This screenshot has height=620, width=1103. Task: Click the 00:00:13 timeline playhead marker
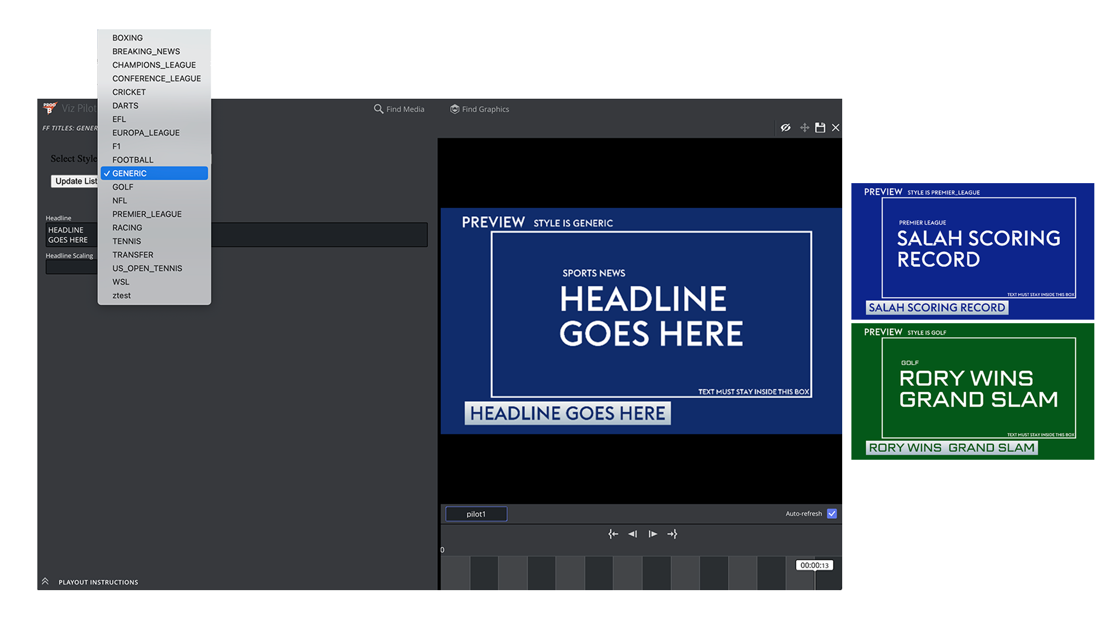click(814, 565)
